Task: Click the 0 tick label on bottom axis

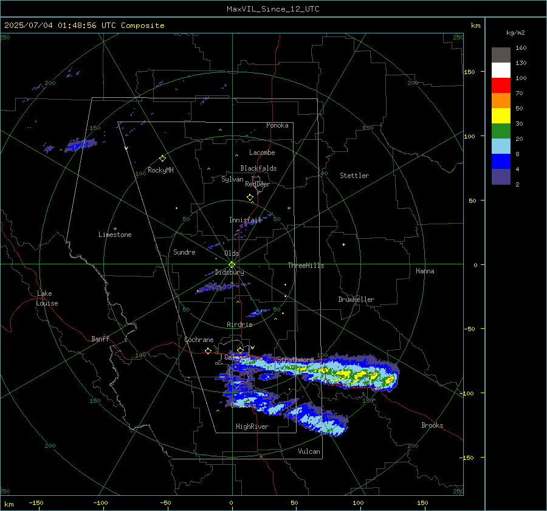Action: click(231, 503)
